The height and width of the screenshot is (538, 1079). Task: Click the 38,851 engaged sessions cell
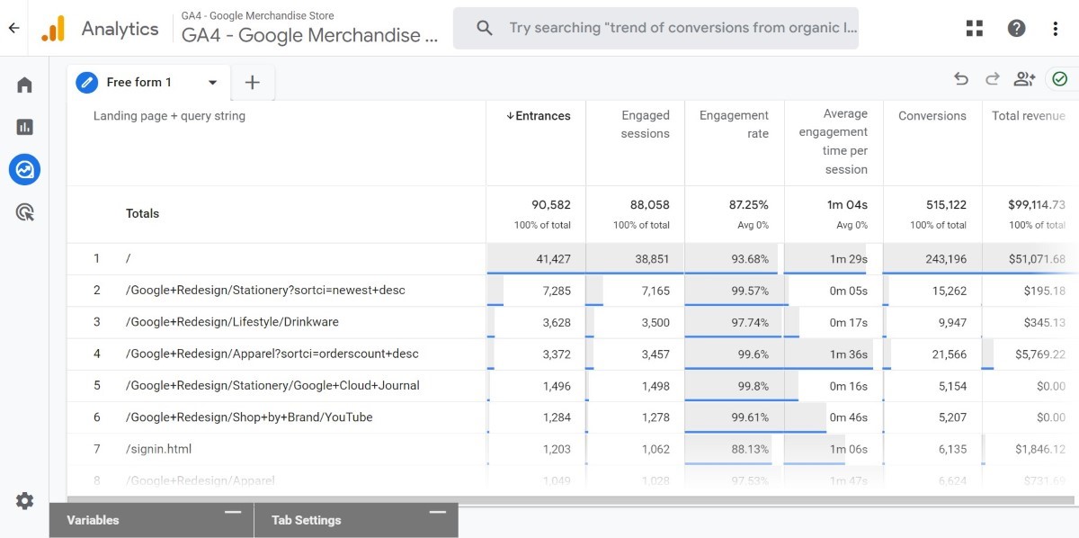[635, 259]
